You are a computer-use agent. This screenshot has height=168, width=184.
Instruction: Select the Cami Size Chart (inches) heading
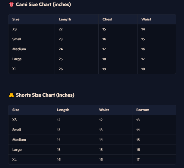pos(43,5)
